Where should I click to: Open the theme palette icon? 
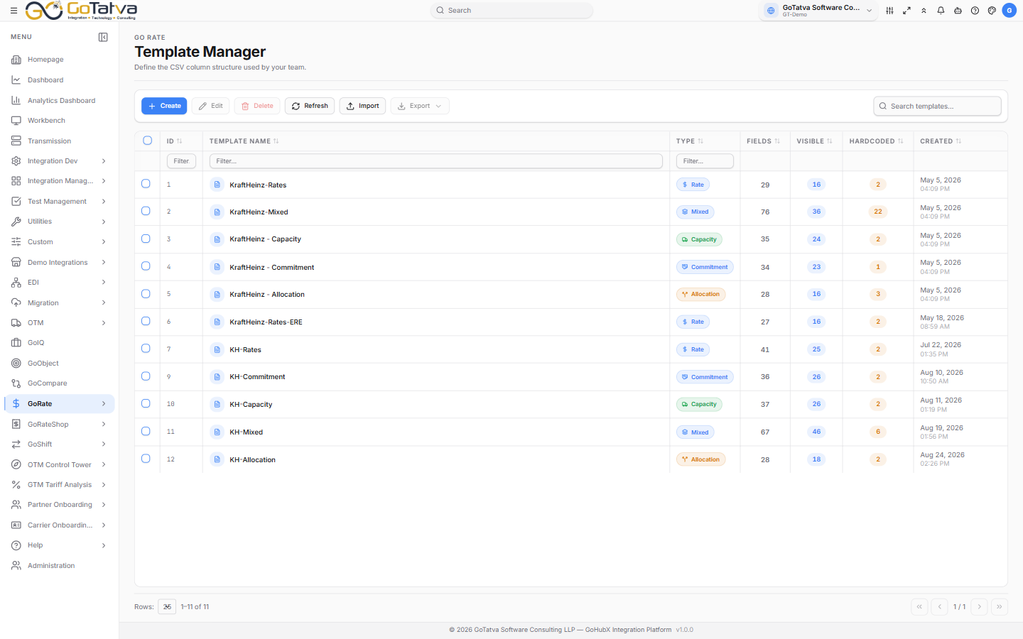[992, 11]
